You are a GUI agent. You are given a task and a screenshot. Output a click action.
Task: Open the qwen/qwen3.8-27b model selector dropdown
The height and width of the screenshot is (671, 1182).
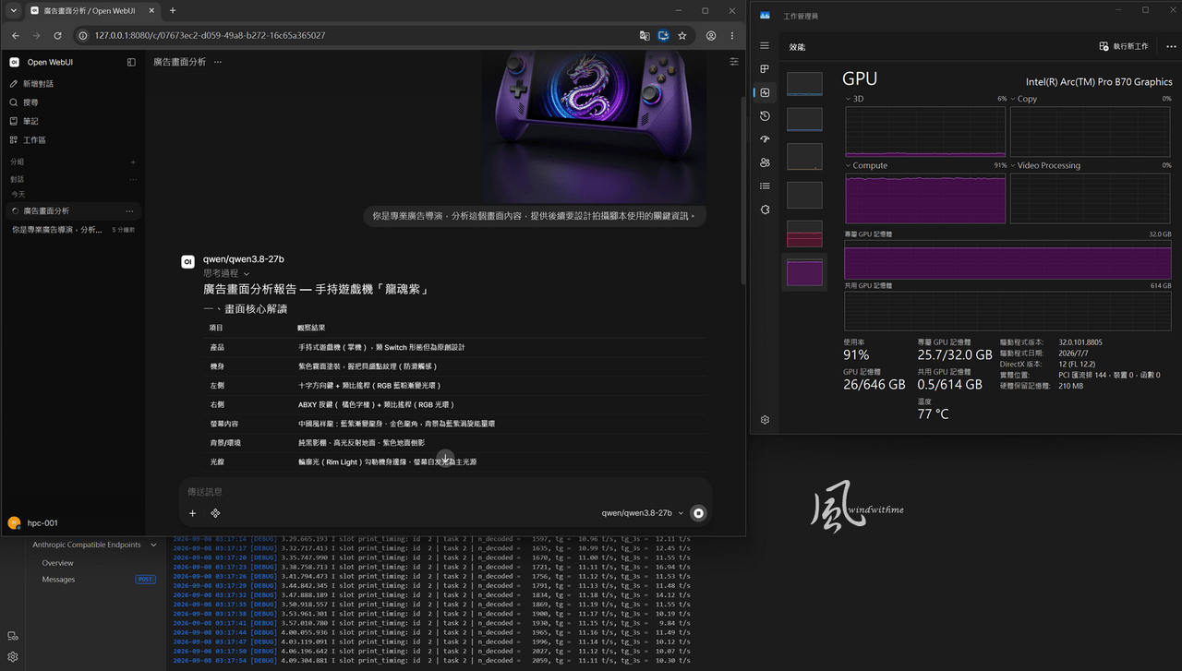click(643, 512)
